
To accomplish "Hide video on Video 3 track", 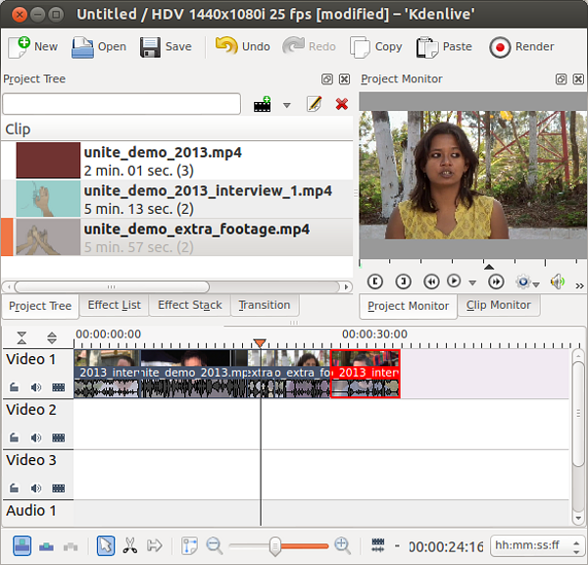I will pyautogui.click(x=59, y=488).
